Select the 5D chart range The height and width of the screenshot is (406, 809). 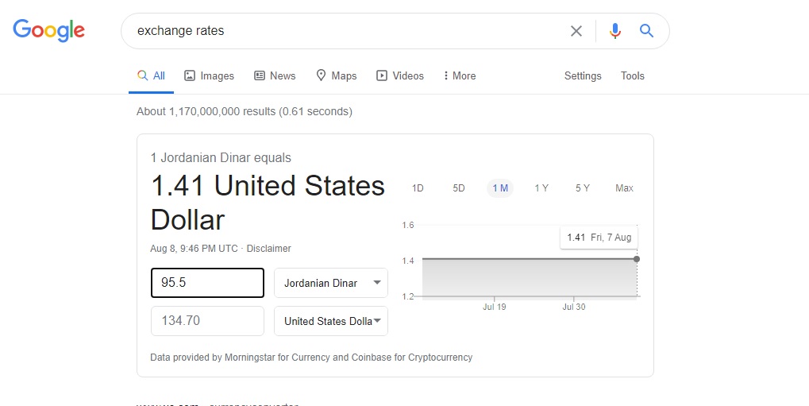click(x=459, y=188)
